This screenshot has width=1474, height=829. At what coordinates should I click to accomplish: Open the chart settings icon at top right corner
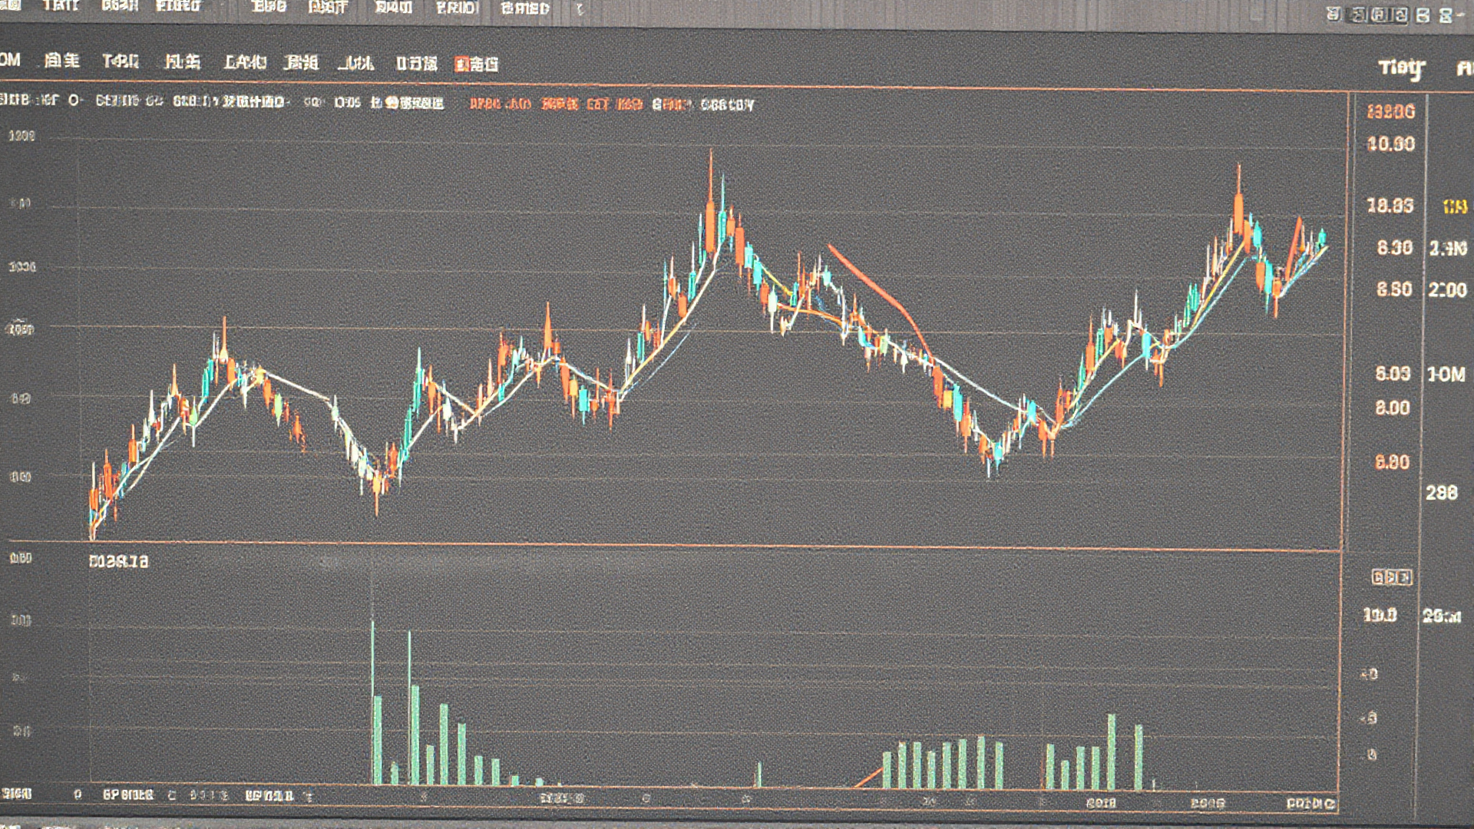(1446, 13)
